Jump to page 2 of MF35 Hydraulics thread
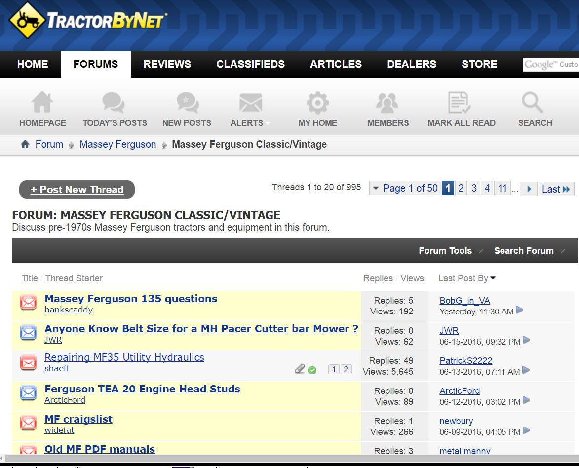Screen dimensions: 579x468 [346, 369]
